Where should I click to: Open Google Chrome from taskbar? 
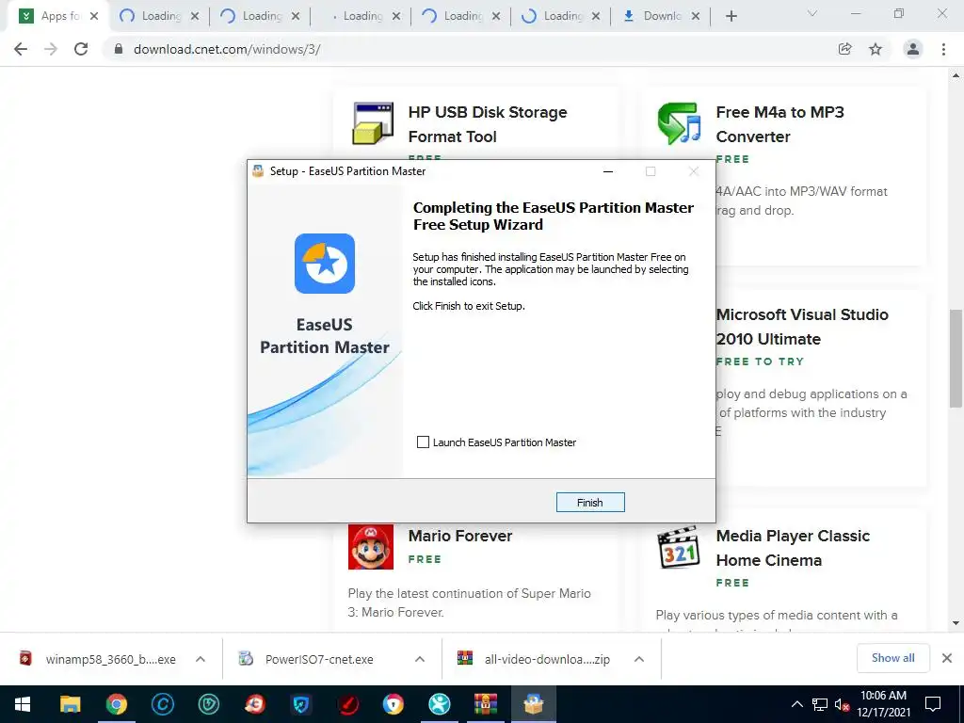[x=117, y=704]
